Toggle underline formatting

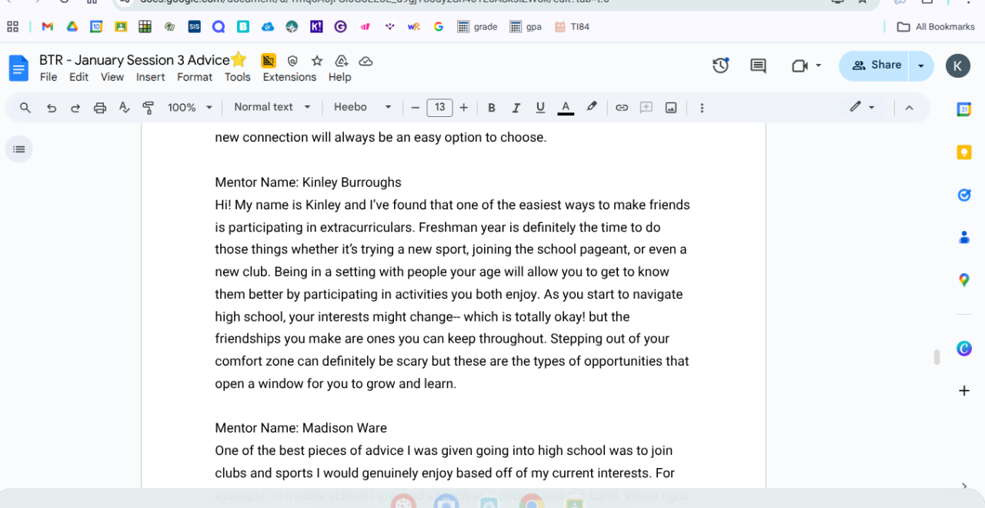pos(540,108)
